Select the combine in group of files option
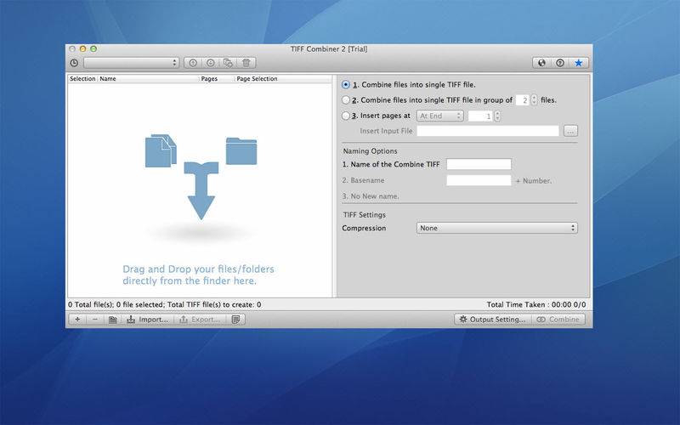The width and height of the screenshot is (680, 425). (346, 99)
